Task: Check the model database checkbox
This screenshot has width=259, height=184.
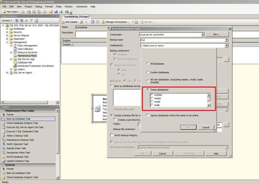Action: point(152,102)
